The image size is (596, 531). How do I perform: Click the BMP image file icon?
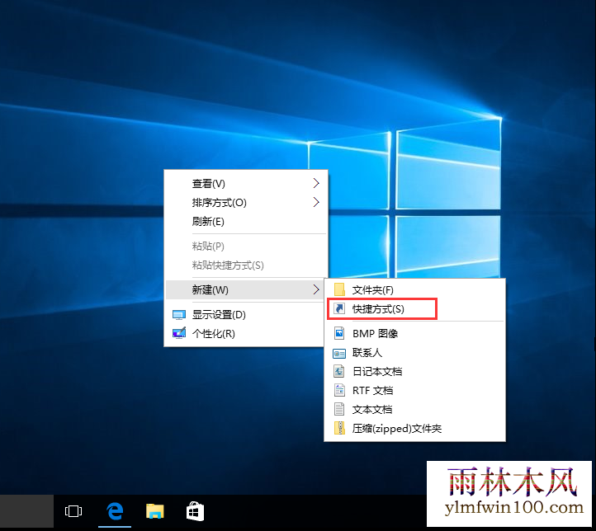[339, 333]
